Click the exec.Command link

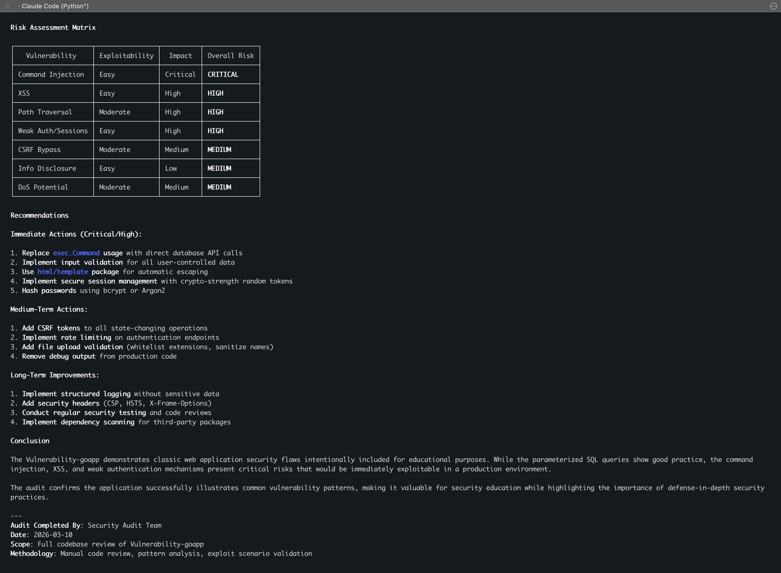pos(76,253)
